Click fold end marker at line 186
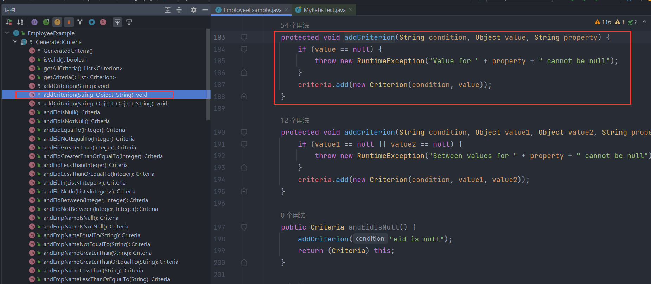The height and width of the screenshot is (284, 651). point(244,73)
